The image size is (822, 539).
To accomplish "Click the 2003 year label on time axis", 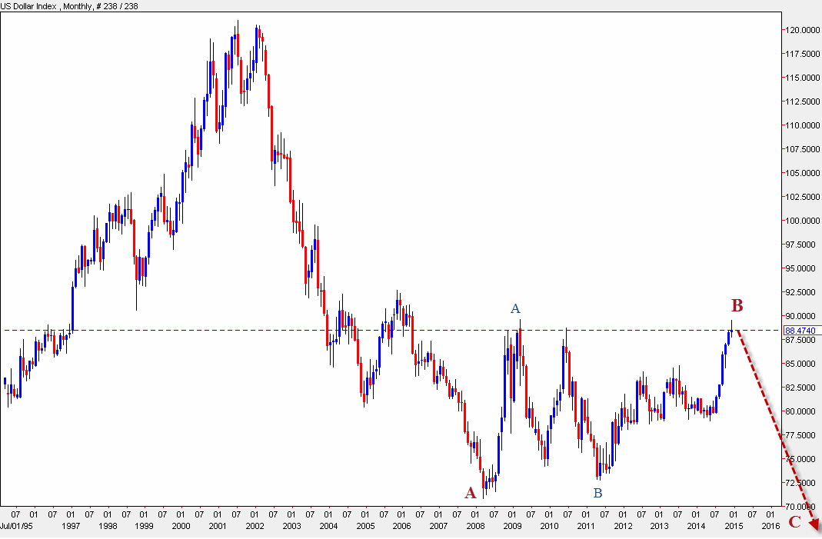I will (291, 527).
